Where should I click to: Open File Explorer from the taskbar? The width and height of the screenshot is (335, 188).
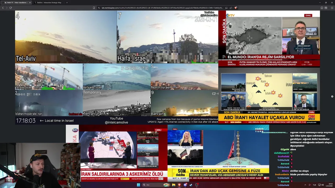174,185
